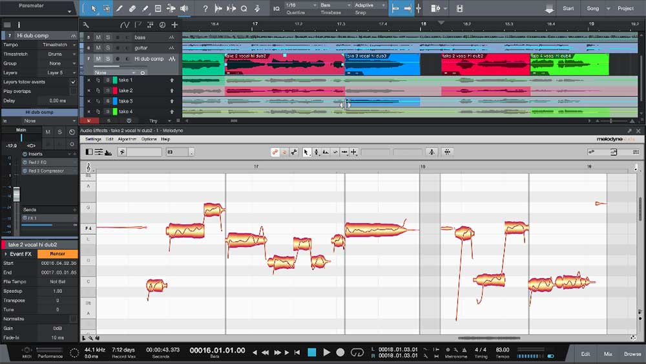Solo the guitar track
The width and height of the screenshot is (646, 364).
(x=108, y=48)
